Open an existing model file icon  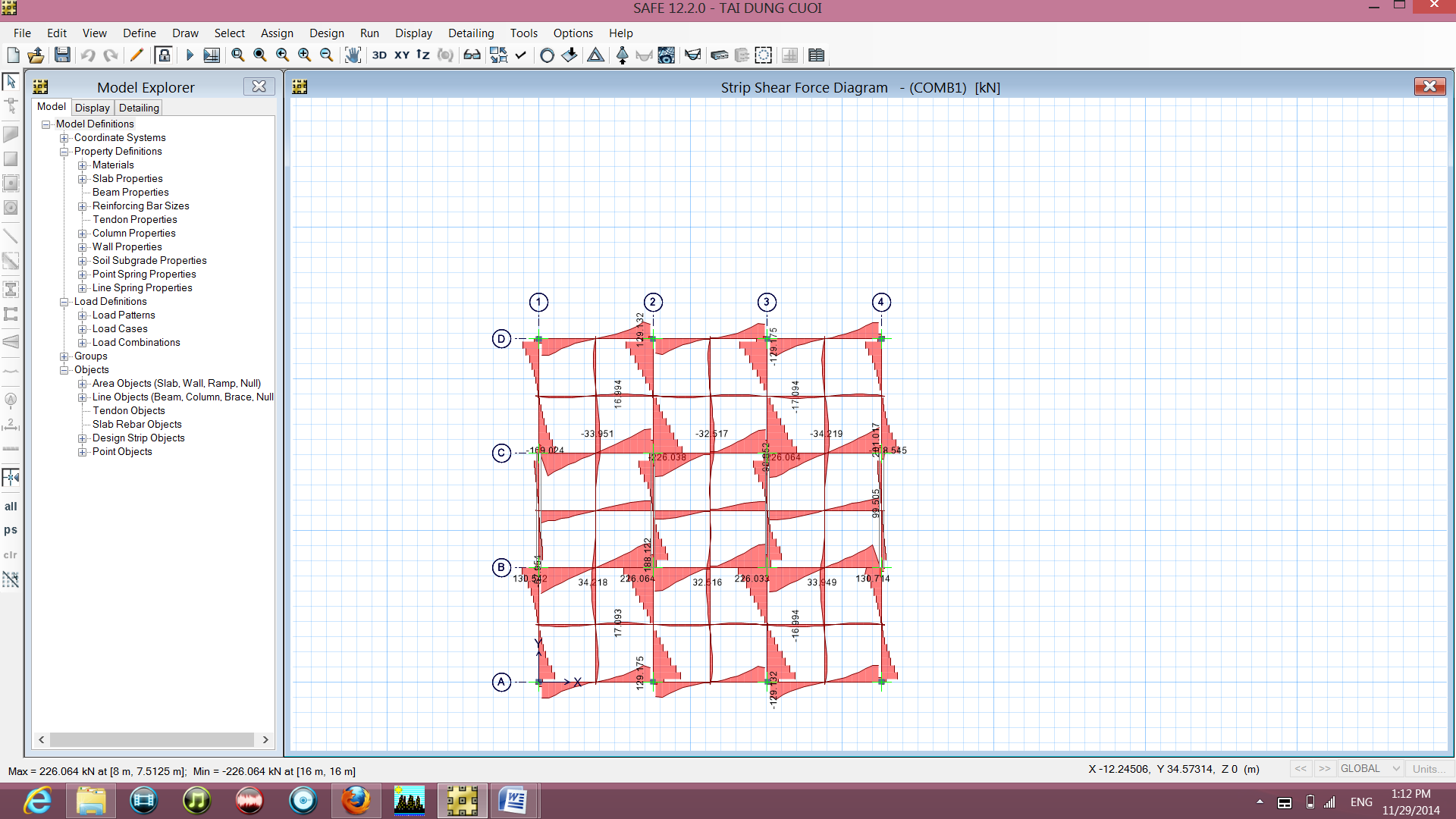click(36, 55)
